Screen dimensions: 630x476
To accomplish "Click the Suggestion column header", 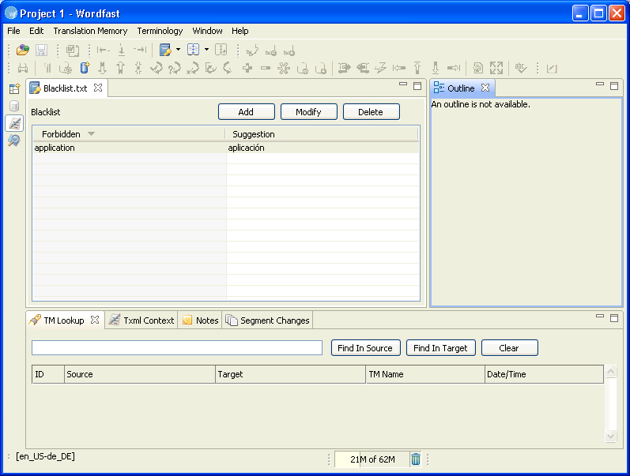I will pyautogui.click(x=322, y=134).
